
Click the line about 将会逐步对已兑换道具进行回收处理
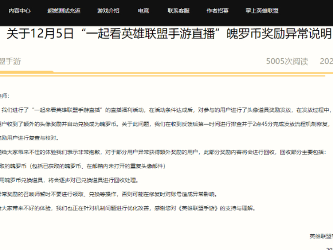tap(70, 180)
